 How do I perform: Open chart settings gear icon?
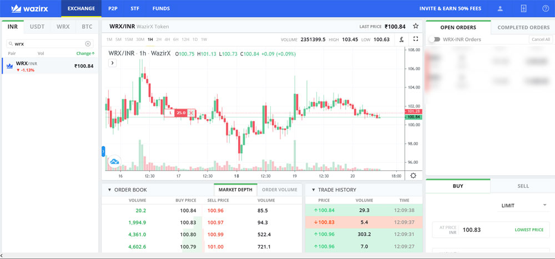tap(413, 176)
